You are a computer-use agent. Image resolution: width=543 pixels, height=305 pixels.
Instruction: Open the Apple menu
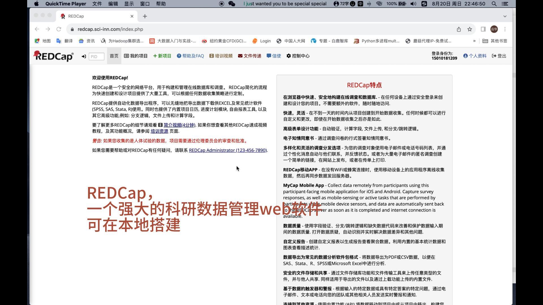click(x=36, y=4)
